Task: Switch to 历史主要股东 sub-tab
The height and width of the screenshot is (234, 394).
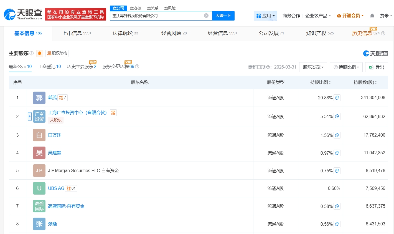Action: point(82,67)
